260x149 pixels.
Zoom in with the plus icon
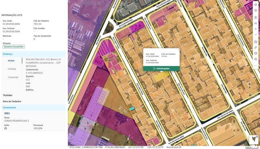[x=256, y=29]
